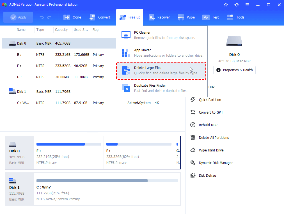This screenshot has height=214, width=284.
Task: Click the Duplicate Files Finder icon
Action: point(126,88)
